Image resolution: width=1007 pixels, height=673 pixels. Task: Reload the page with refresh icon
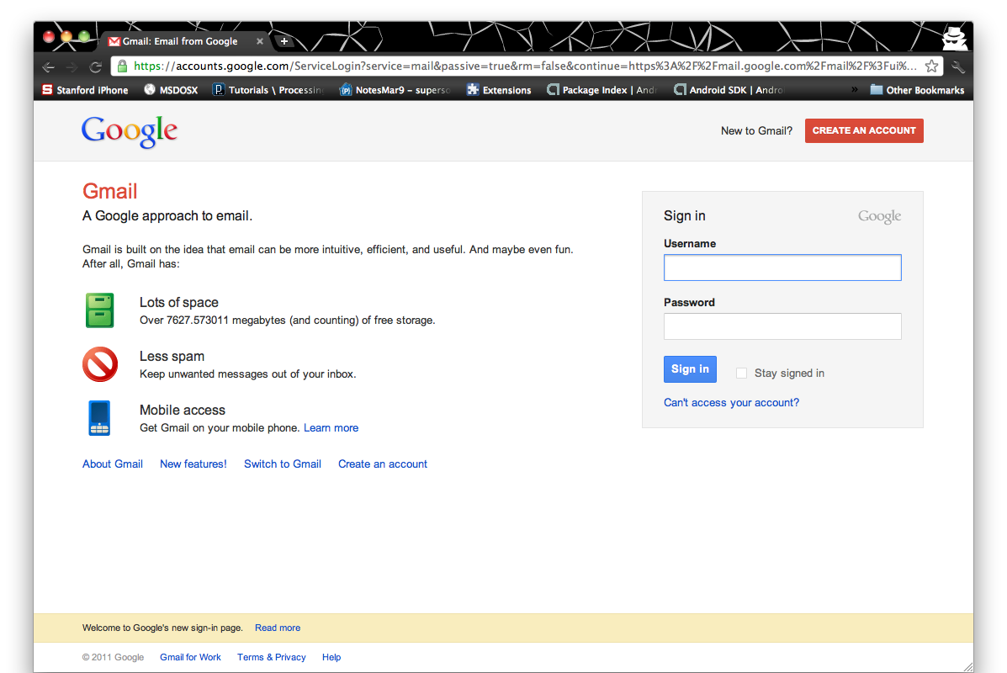coord(96,66)
